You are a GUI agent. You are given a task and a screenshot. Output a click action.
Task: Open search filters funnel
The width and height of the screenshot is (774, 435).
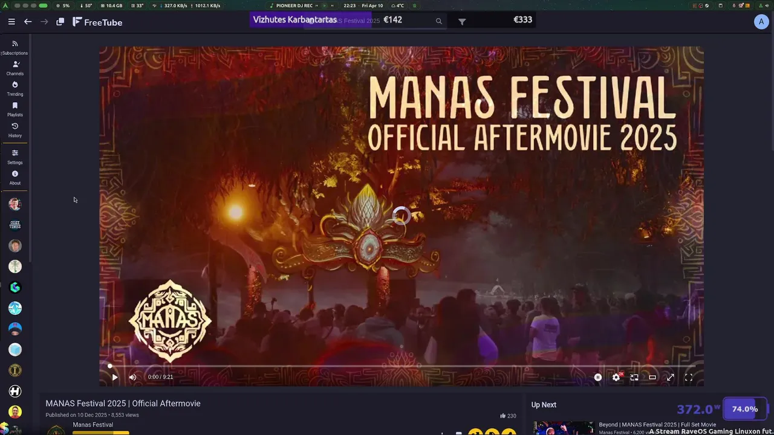[x=462, y=22]
